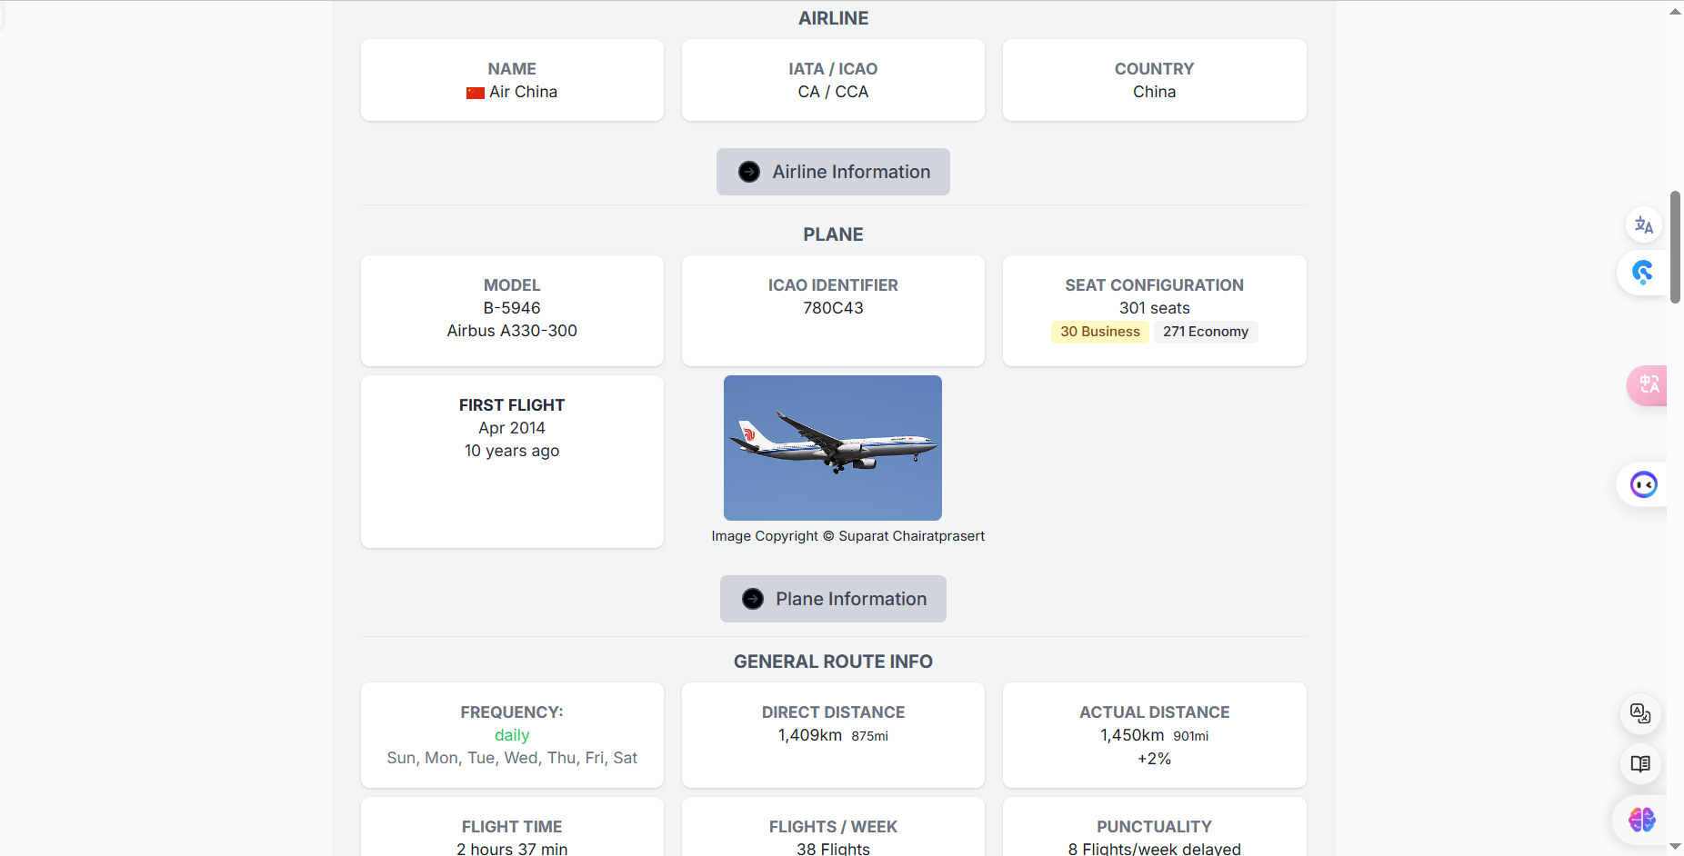Click the Air China airplane photo
Viewport: 1684px width, 856px height.
pos(833,448)
